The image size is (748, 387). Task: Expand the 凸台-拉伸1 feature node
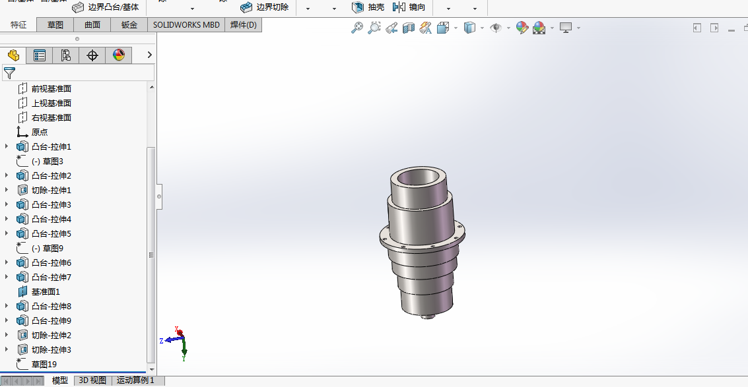click(x=7, y=146)
